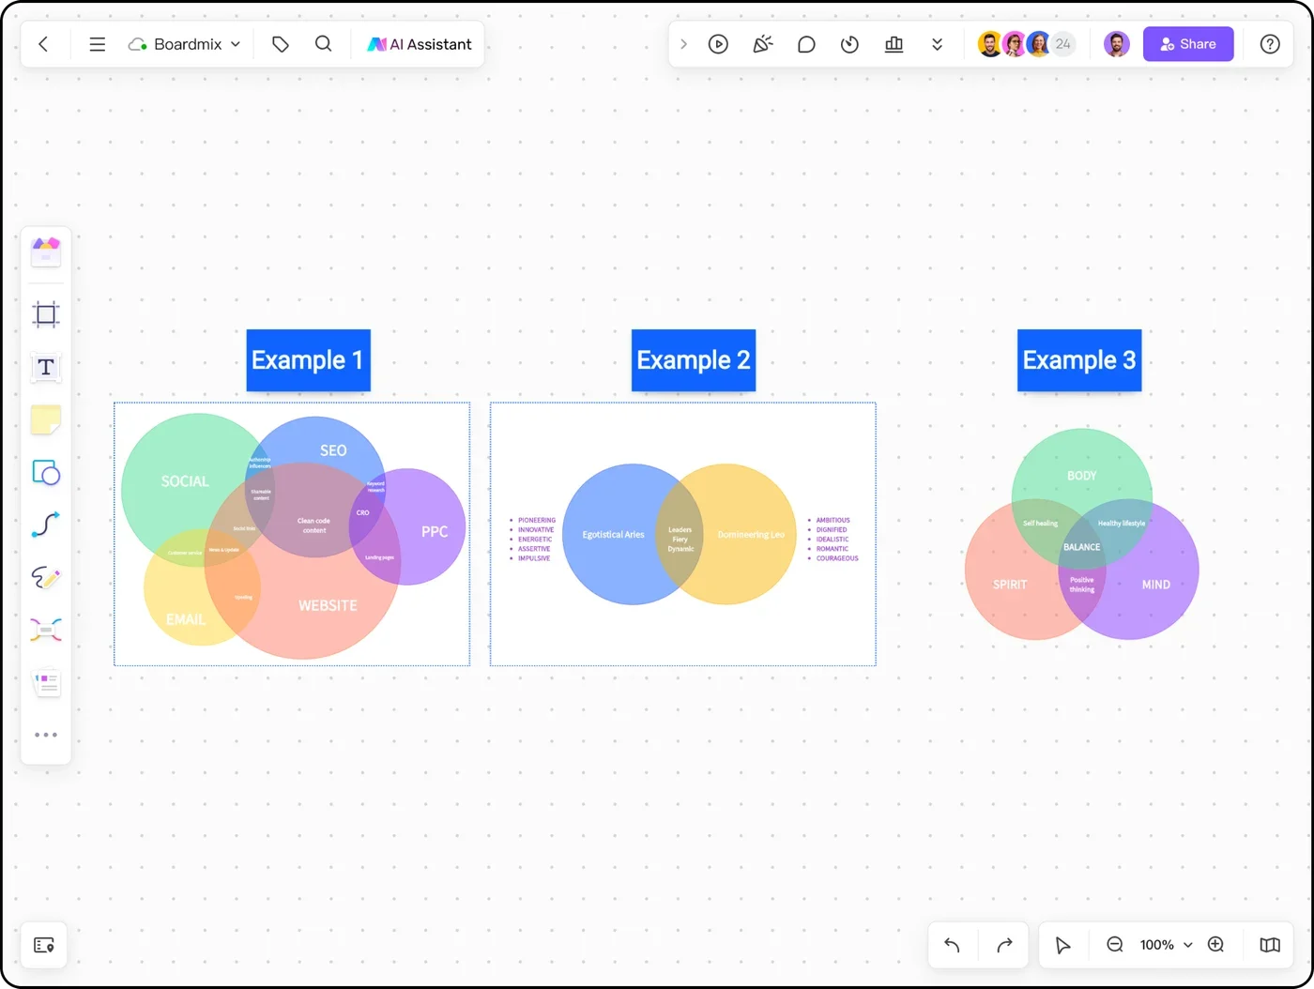Image resolution: width=1314 pixels, height=989 pixels.
Task: Open the minimap icon
Action: [1270, 945]
